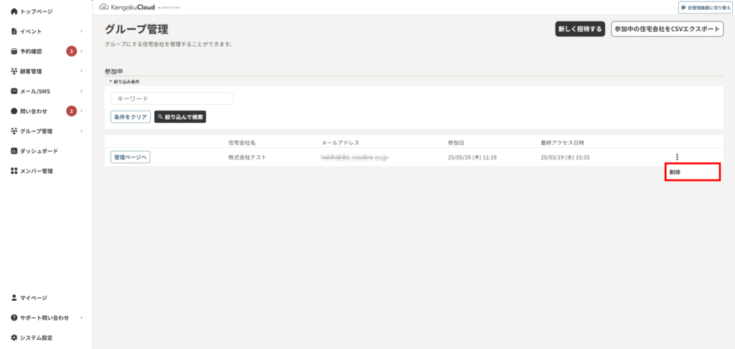735x349 pixels.
Task: Click the 条件をクリア button
Action: tap(131, 116)
